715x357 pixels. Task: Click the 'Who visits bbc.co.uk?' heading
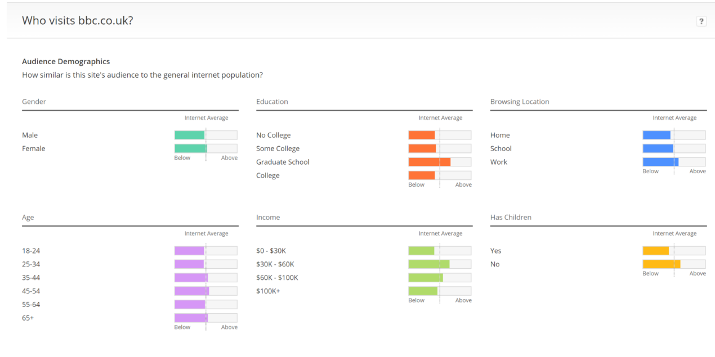click(78, 21)
